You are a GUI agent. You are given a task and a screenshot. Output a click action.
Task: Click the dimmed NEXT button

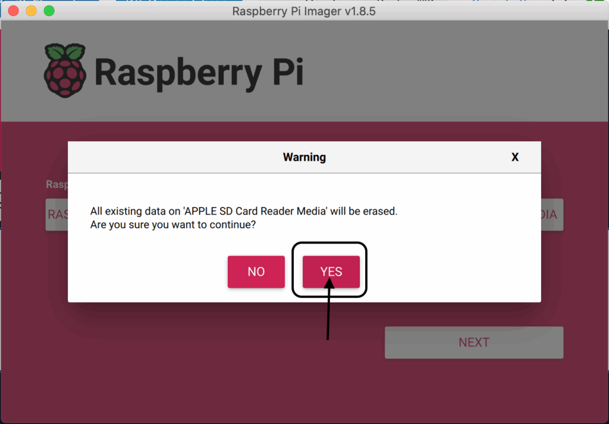point(474,342)
